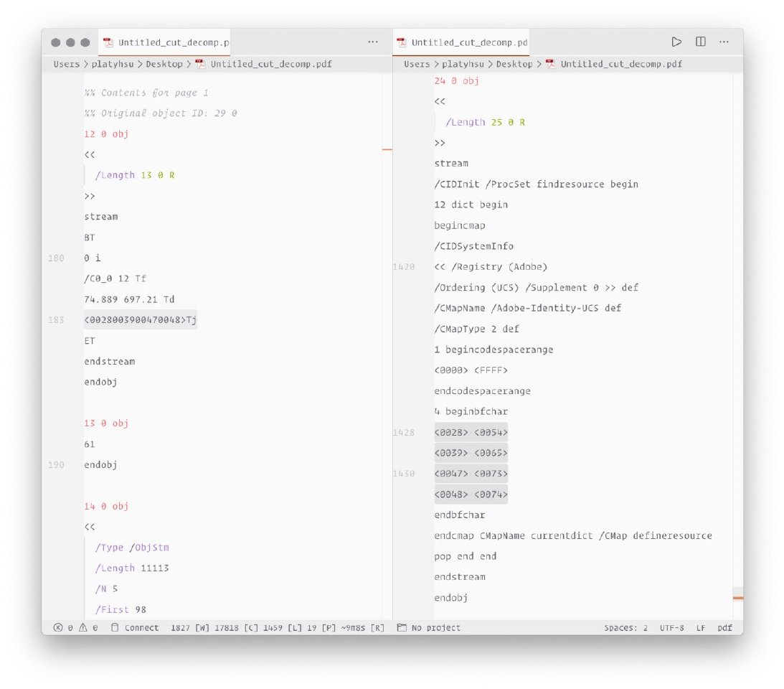Click the Run play icon
Screen dimensions: 784x689
(676, 42)
